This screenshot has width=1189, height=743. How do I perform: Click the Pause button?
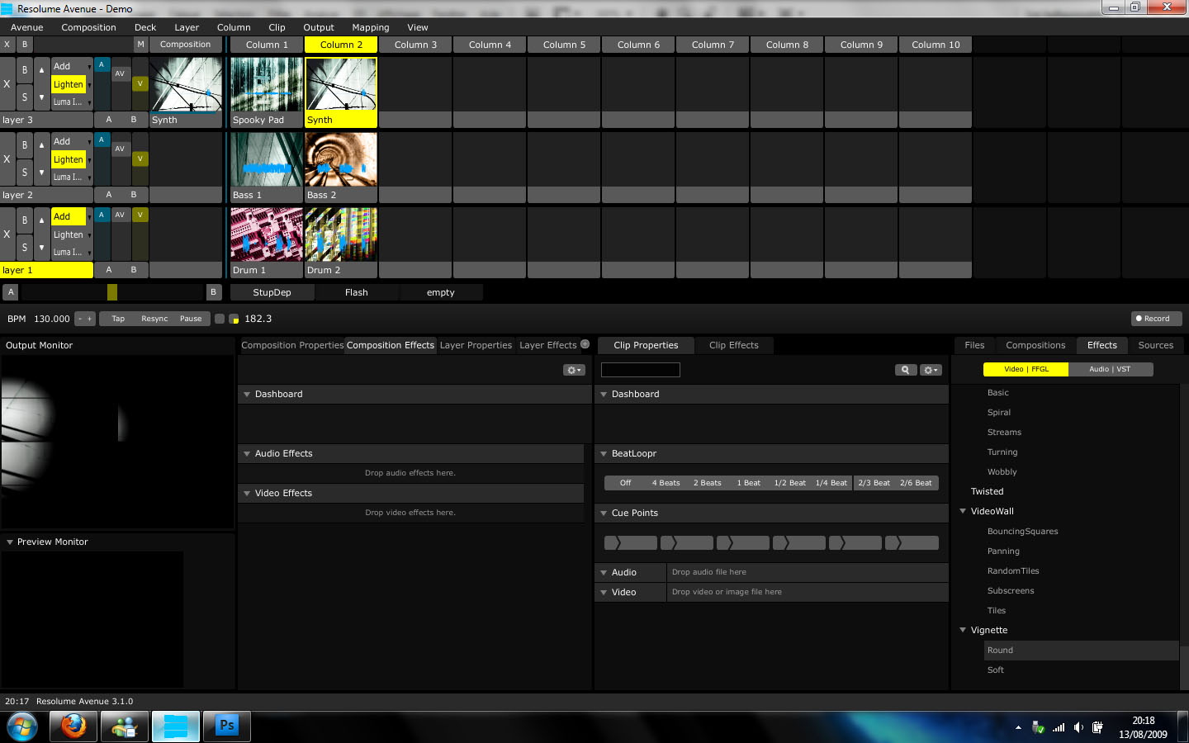pos(191,319)
